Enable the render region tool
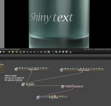The width and height of the screenshot is (111, 106). 41,52
